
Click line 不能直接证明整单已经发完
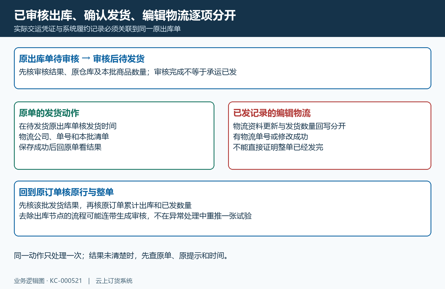click(278, 147)
